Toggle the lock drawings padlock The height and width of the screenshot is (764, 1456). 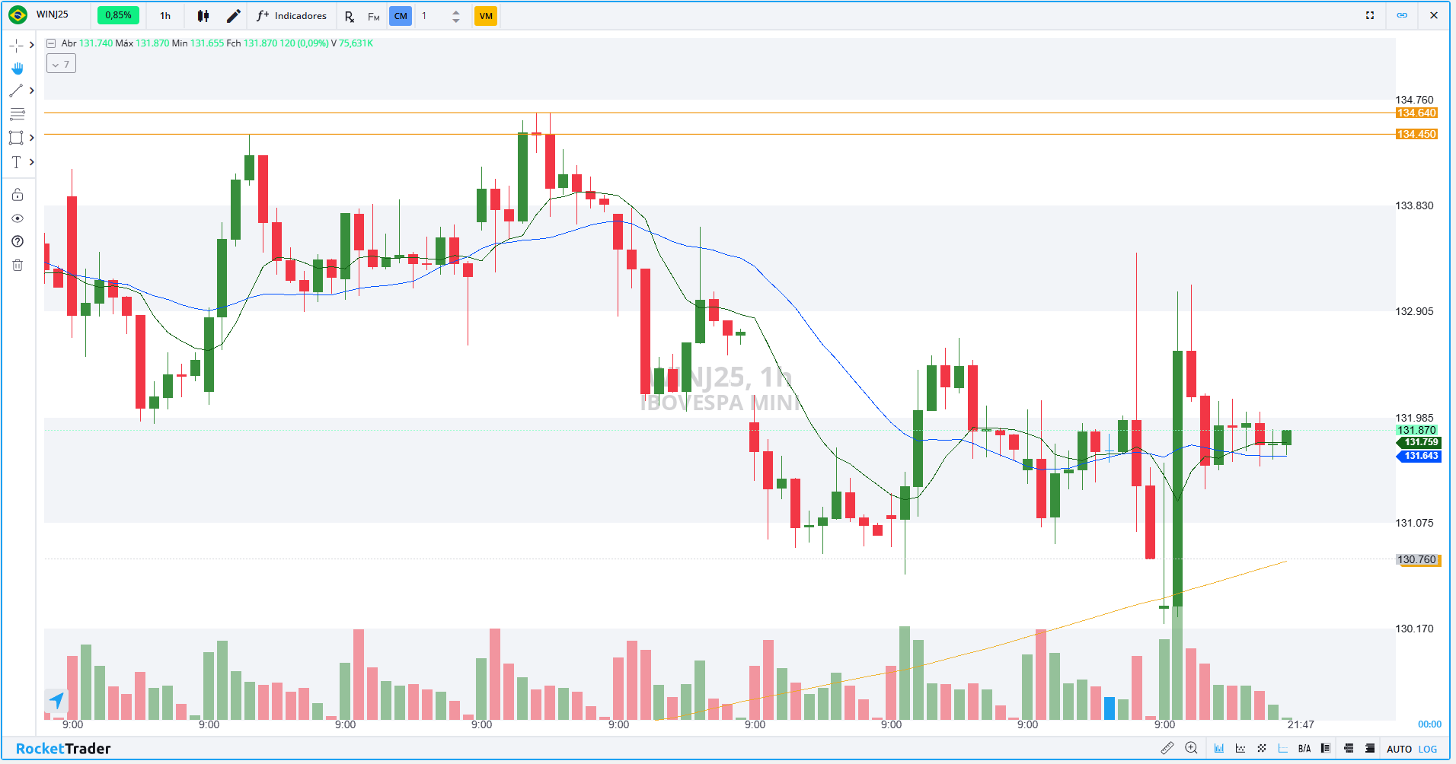coord(18,195)
